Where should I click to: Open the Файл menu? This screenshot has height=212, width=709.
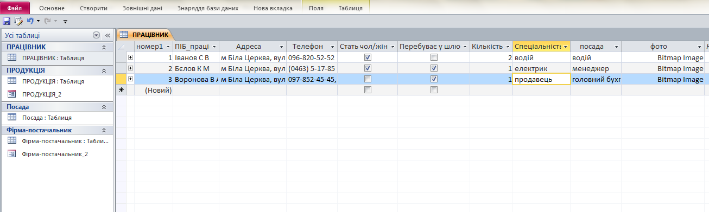coord(15,8)
